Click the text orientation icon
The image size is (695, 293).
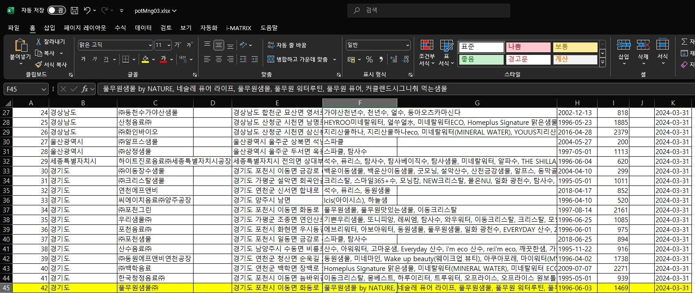(x=243, y=45)
